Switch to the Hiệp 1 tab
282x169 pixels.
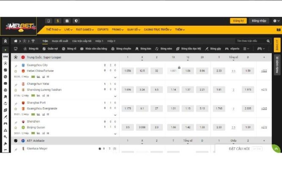[x=99, y=41]
